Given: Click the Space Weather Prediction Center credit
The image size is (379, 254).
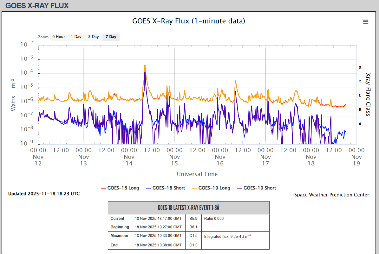Looking at the screenshot, I should point(331,195).
